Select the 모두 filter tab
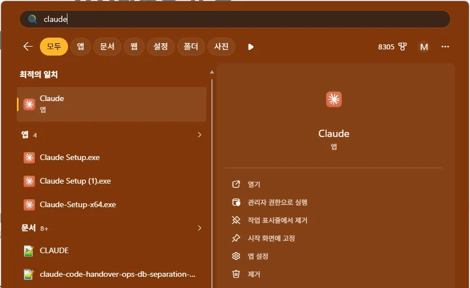470x288 pixels. tap(54, 47)
